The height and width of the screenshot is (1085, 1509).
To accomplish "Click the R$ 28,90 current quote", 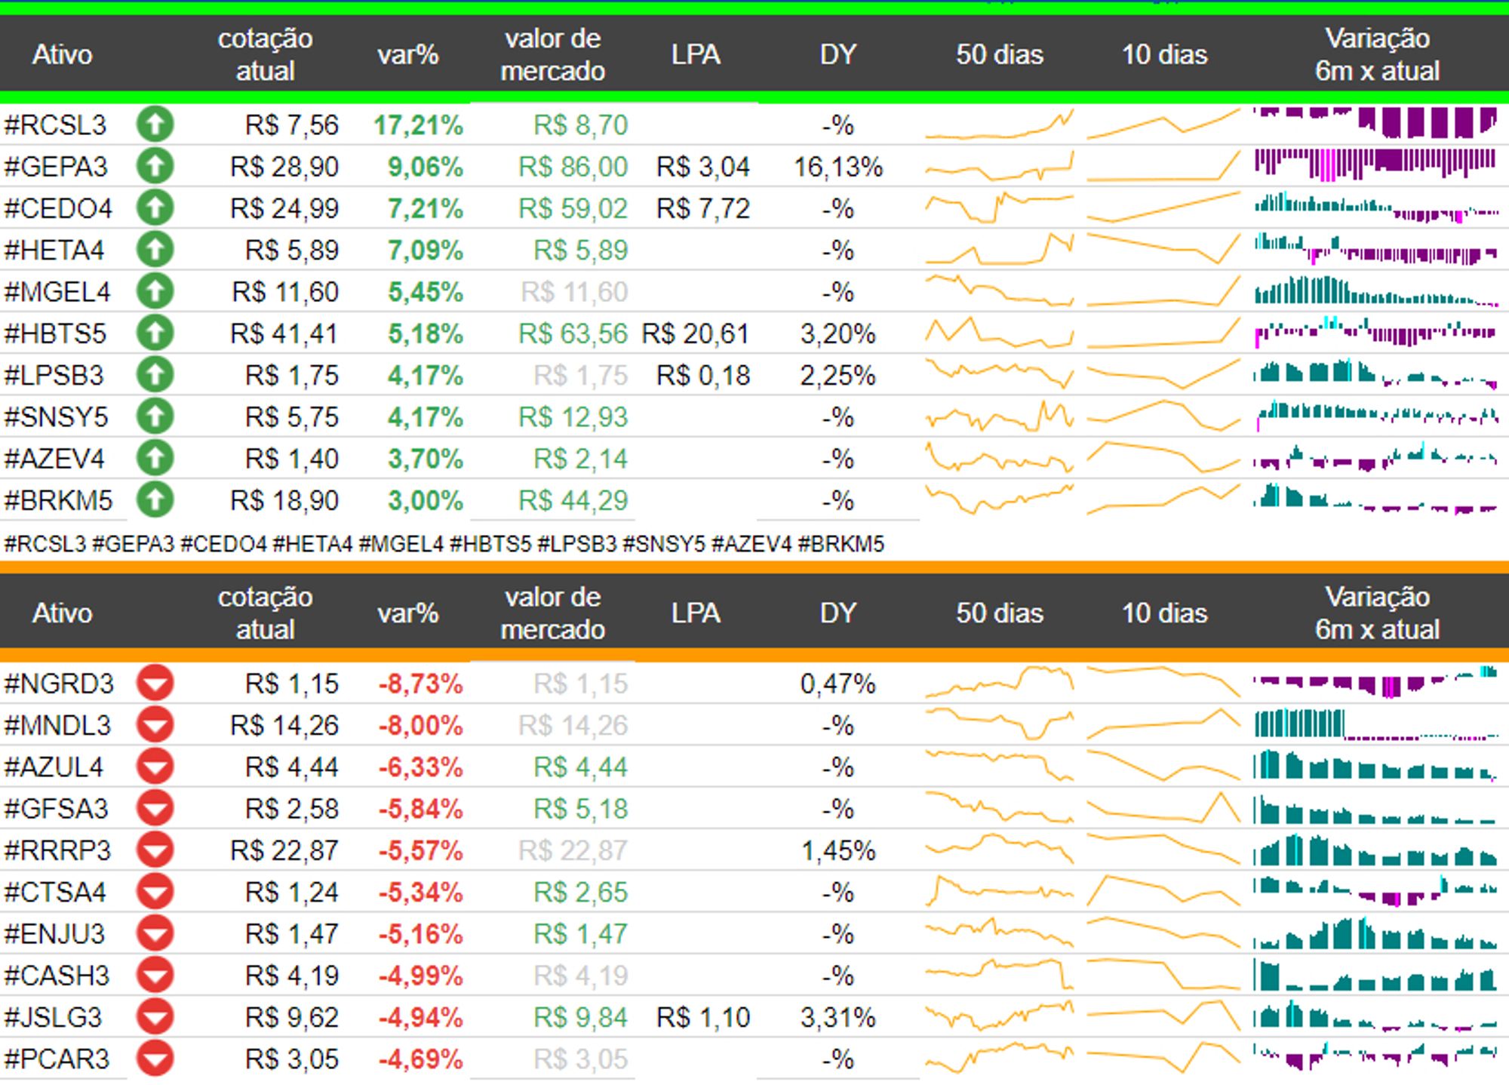I will click(284, 167).
